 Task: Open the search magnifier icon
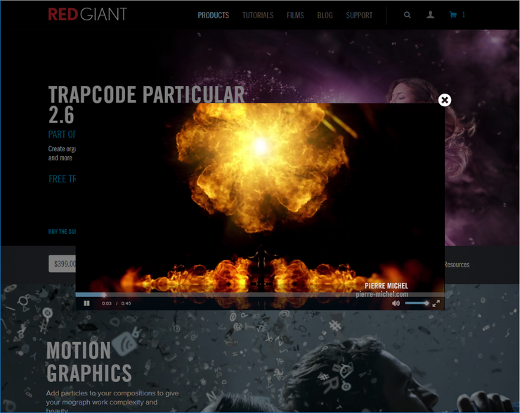pos(408,15)
